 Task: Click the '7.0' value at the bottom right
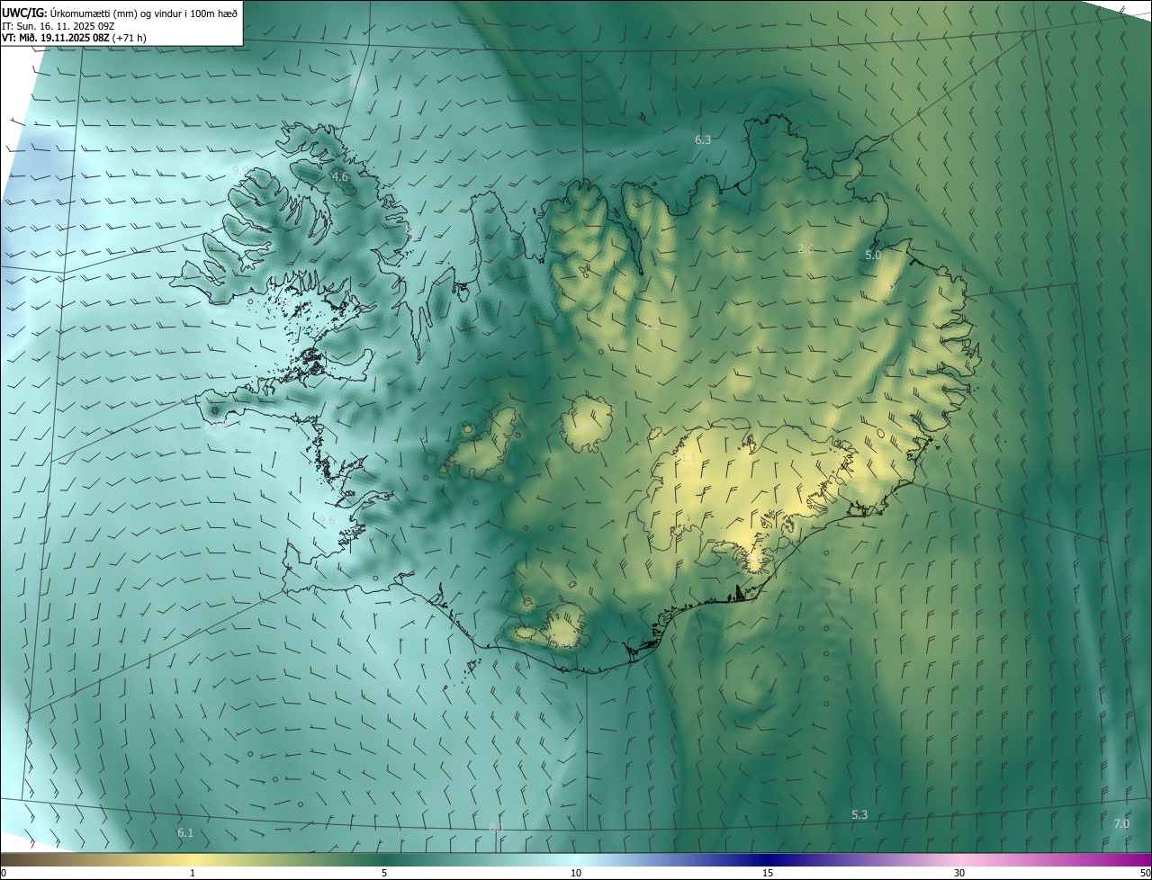click(1121, 823)
